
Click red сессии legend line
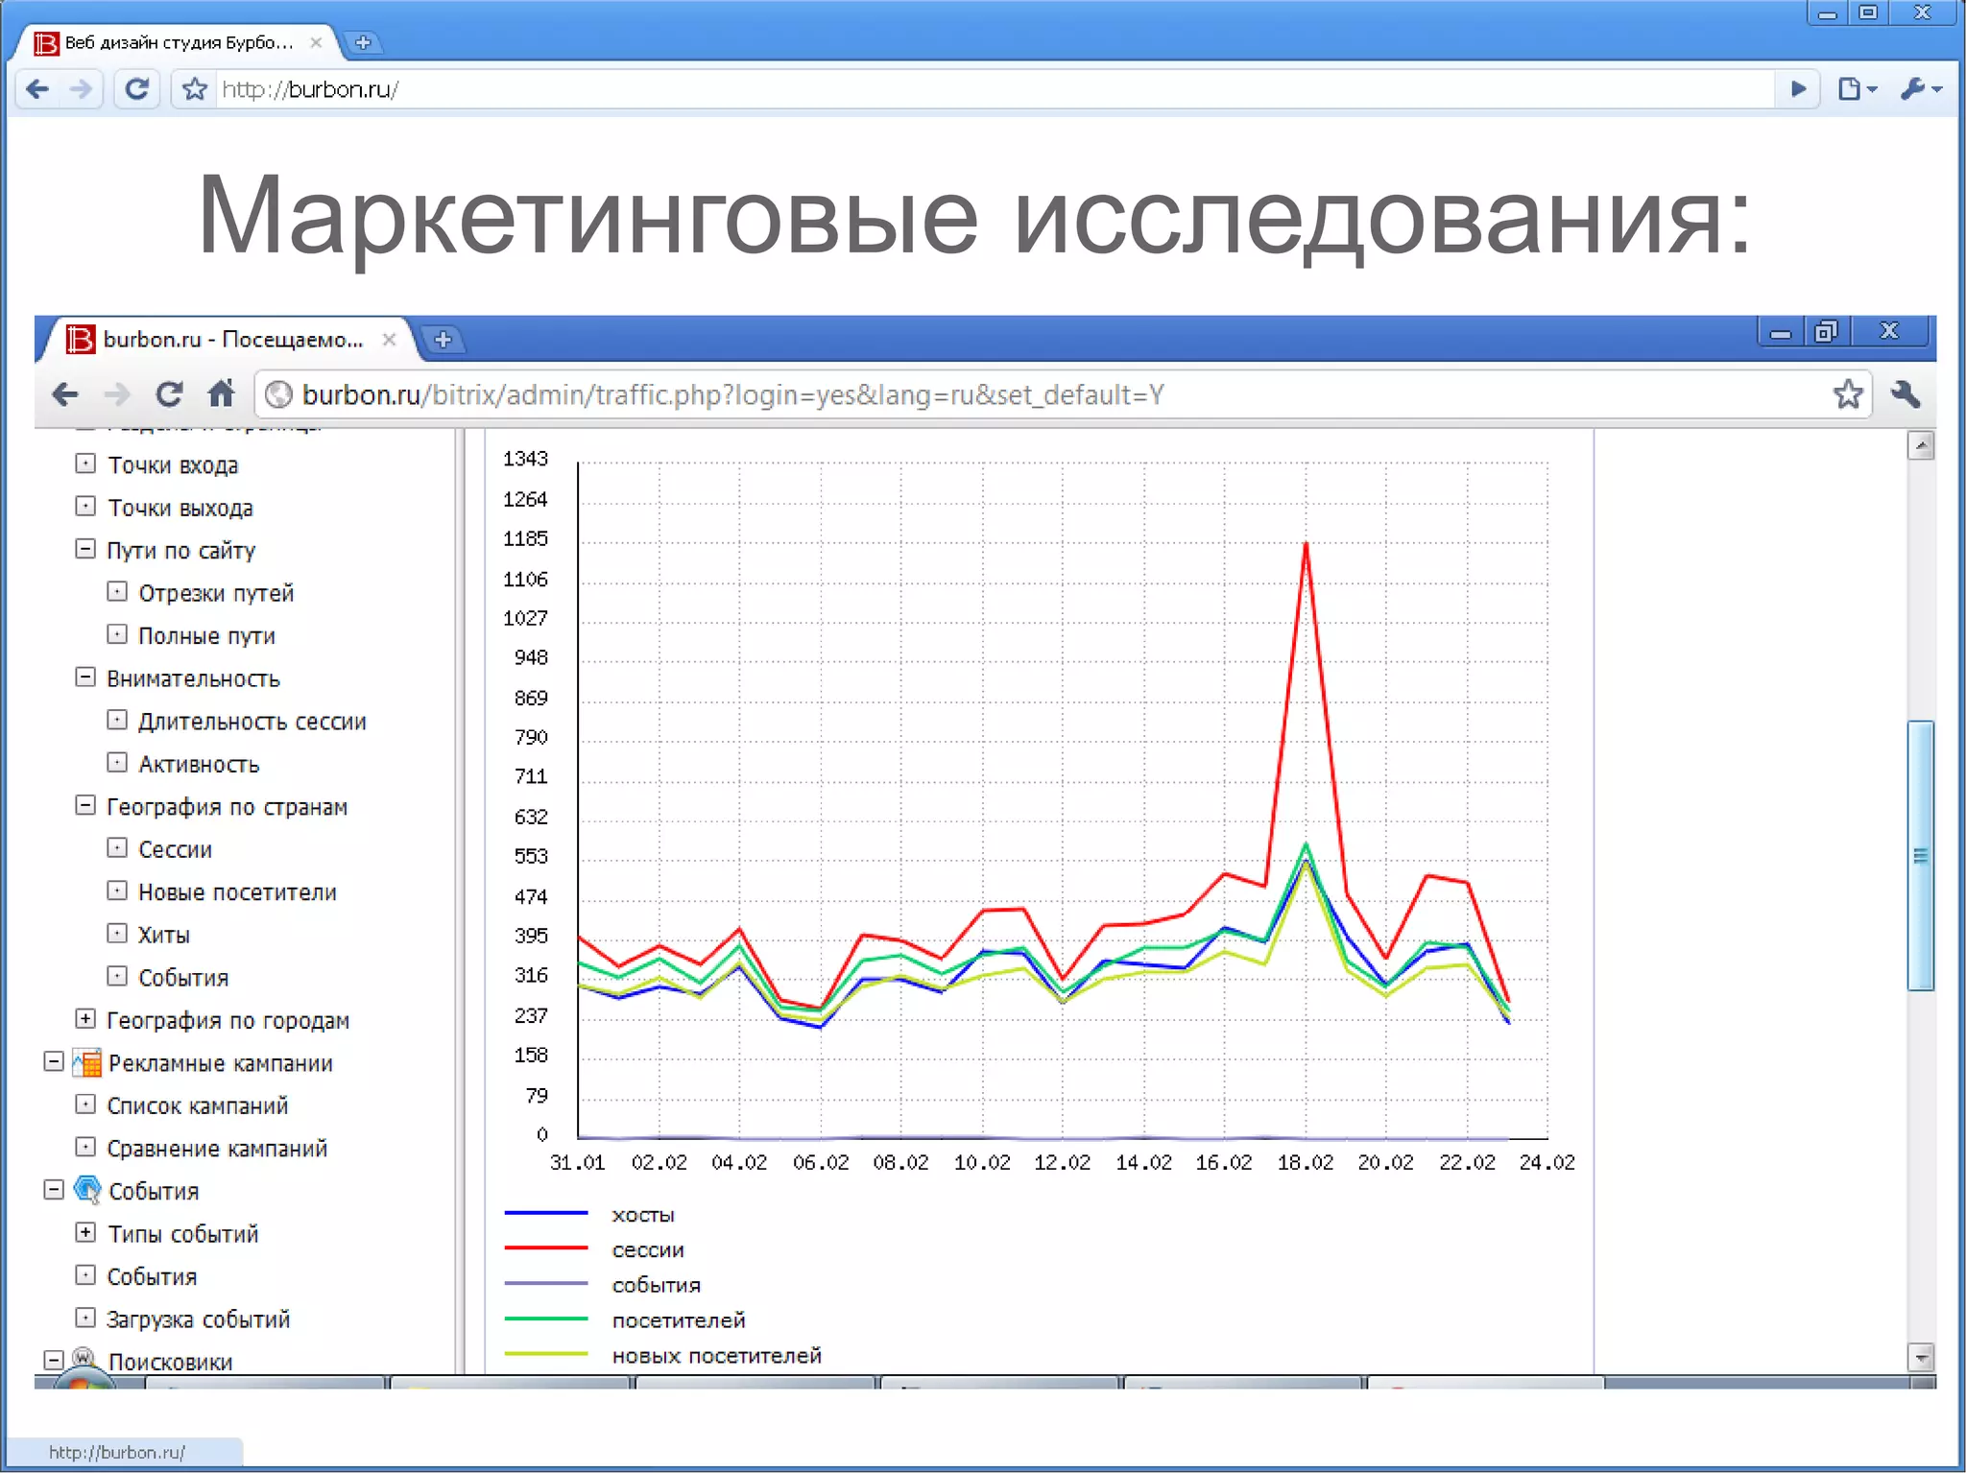(x=546, y=1247)
